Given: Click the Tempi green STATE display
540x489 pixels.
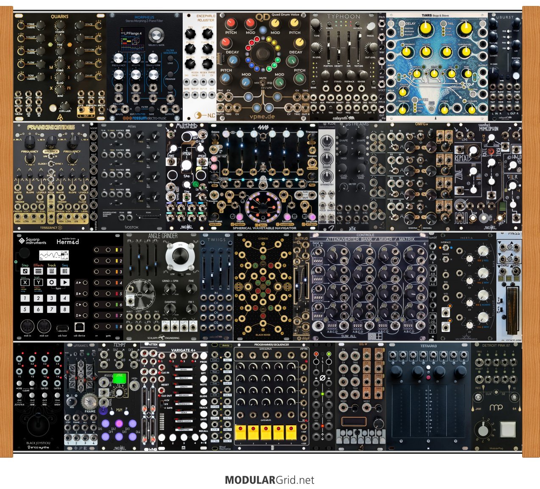Looking at the screenshot, I should 119,379.
